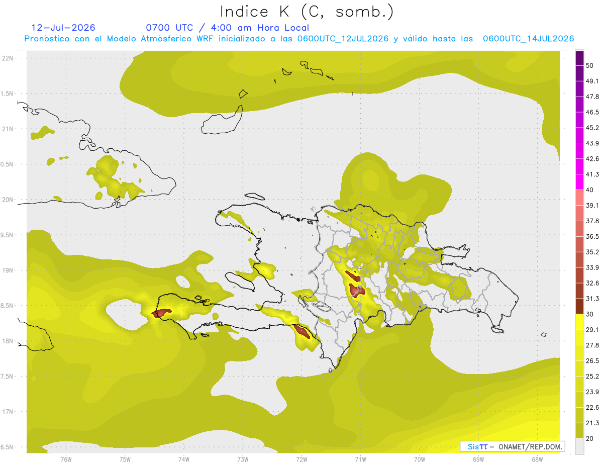The width and height of the screenshot is (603, 466).
Task: Pick the bright yellow swatch between 29.1 and 30
Action: click(579, 322)
